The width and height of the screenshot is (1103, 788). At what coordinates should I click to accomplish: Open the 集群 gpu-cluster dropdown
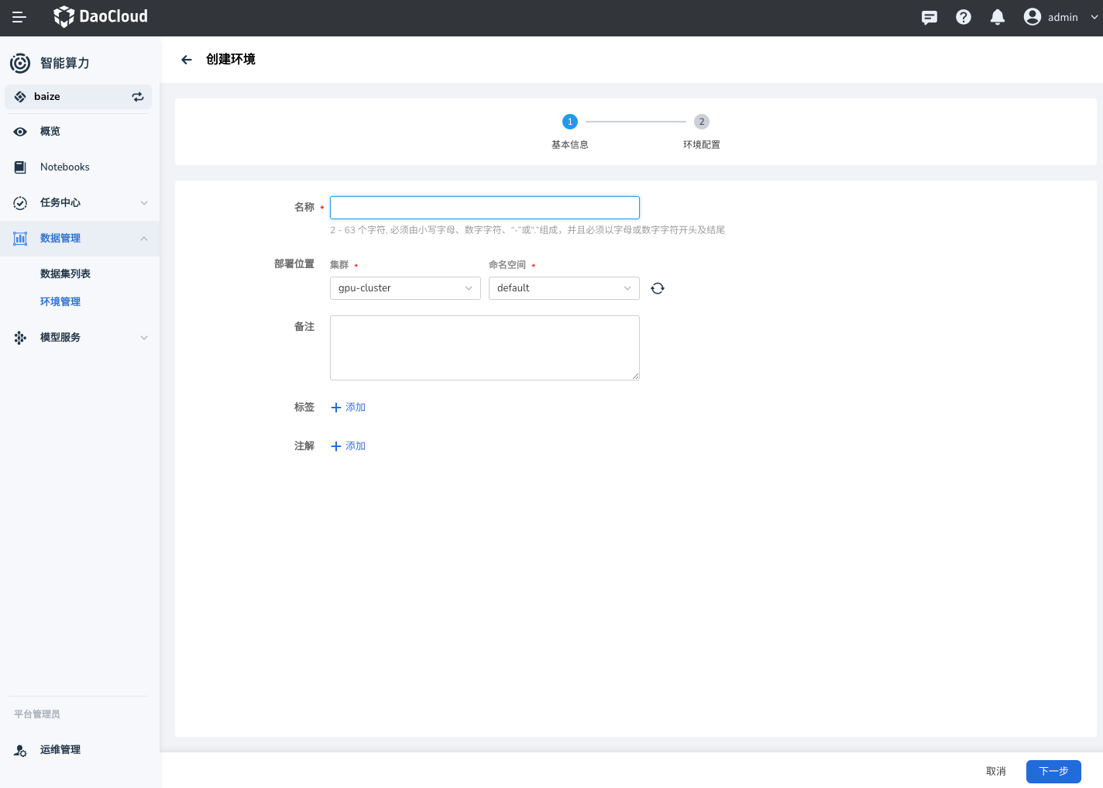(x=404, y=288)
